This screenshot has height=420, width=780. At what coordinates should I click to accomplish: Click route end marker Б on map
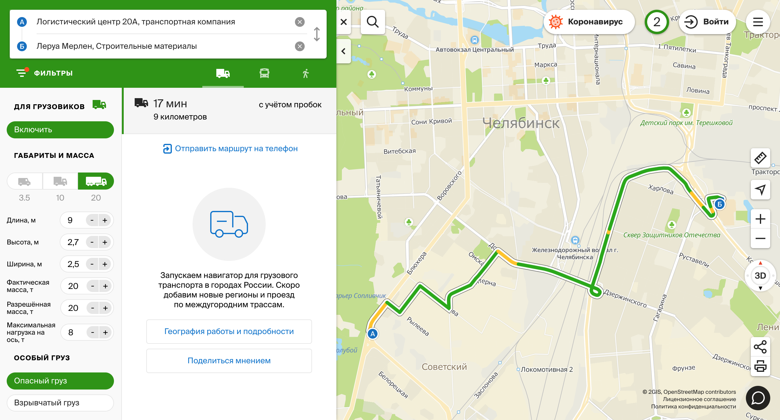[x=720, y=204]
